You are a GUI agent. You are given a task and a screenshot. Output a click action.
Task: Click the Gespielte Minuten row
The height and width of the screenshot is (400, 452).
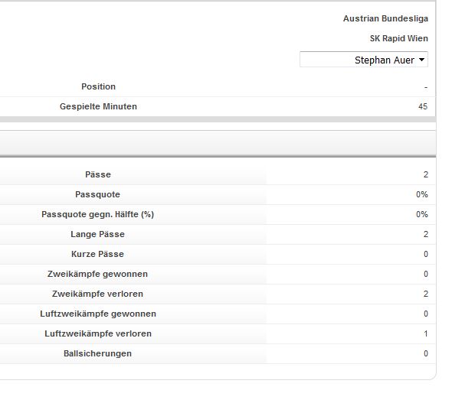218,106
